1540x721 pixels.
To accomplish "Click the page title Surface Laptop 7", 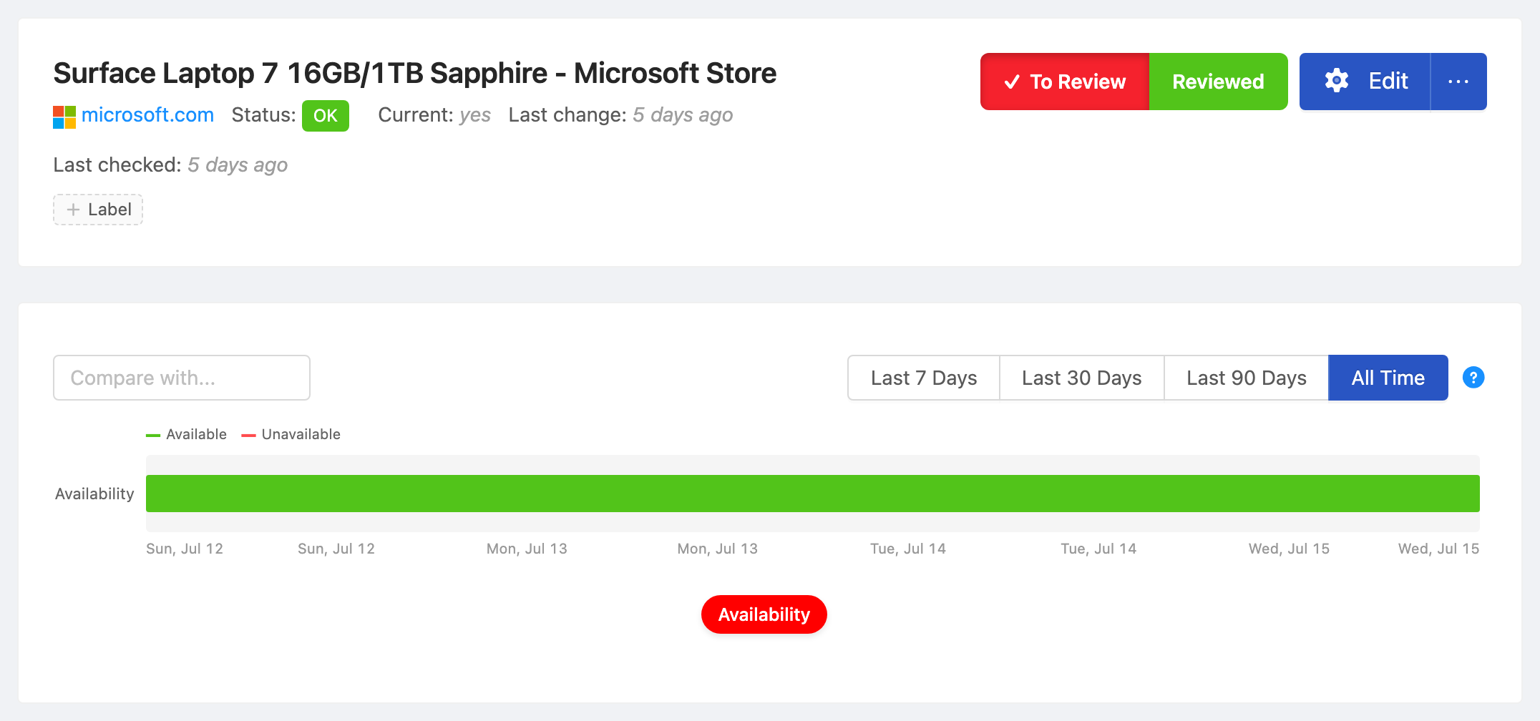I will pos(415,73).
